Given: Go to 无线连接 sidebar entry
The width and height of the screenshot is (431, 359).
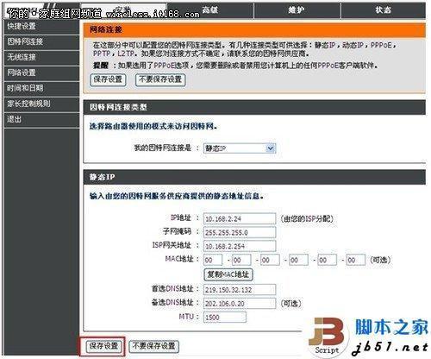Looking at the screenshot, I should click(x=41, y=58).
